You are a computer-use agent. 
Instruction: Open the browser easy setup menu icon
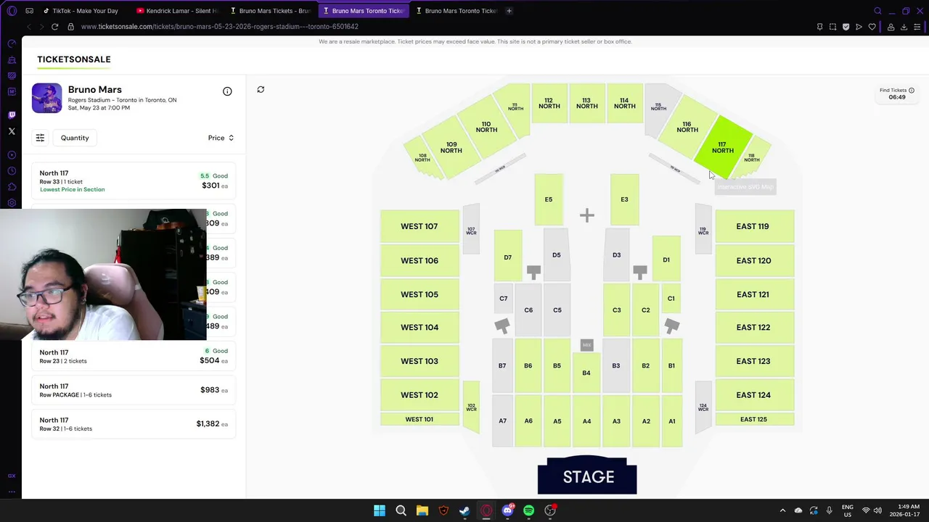917,27
